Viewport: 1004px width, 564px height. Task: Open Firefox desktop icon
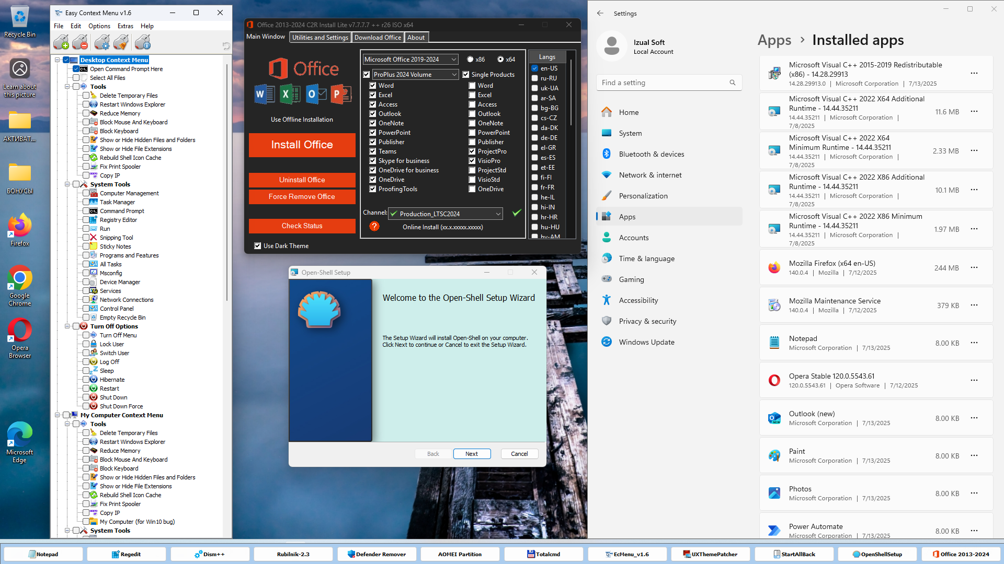point(20,230)
